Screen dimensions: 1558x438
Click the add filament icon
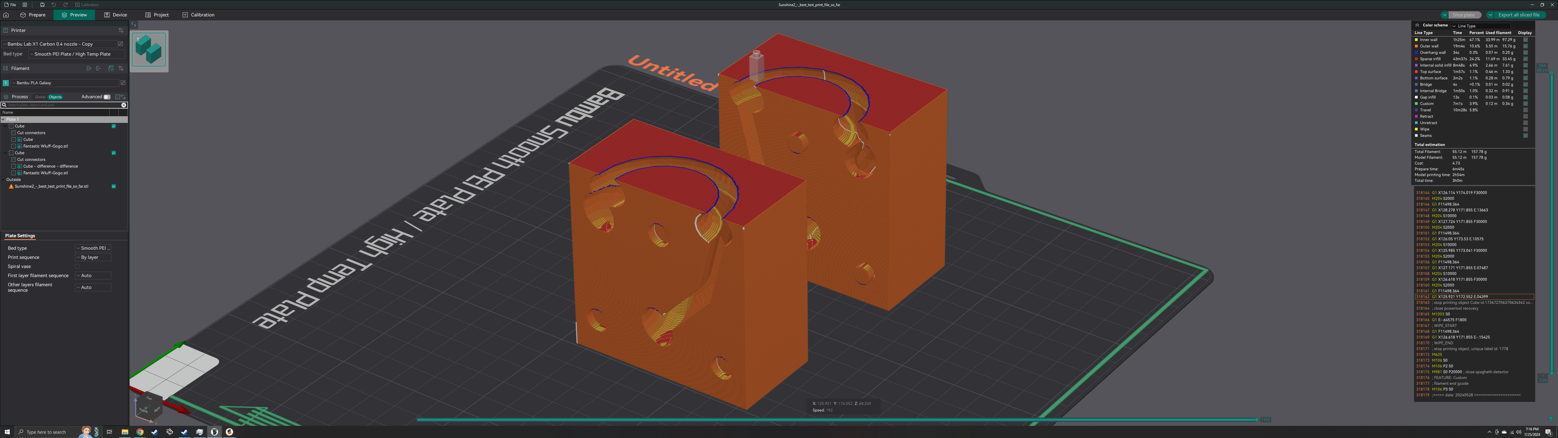click(89, 68)
